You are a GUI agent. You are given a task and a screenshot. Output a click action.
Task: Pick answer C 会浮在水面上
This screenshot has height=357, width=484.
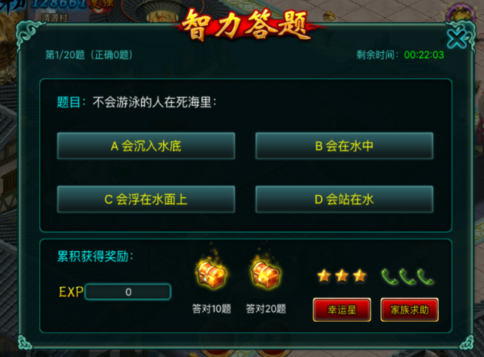(146, 200)
